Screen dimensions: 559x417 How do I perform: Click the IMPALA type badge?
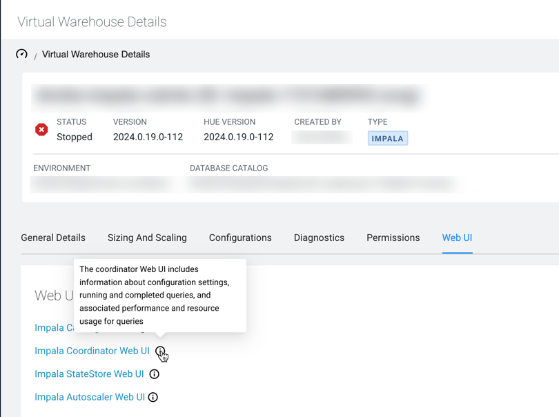click(387, 138)
